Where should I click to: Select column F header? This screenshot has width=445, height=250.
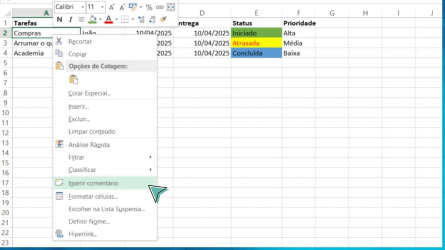[299, 13]
